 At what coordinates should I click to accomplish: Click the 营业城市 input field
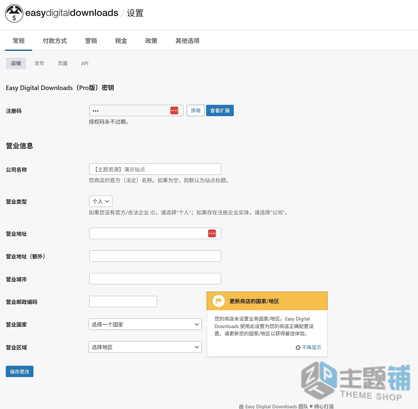pos(155,279)
